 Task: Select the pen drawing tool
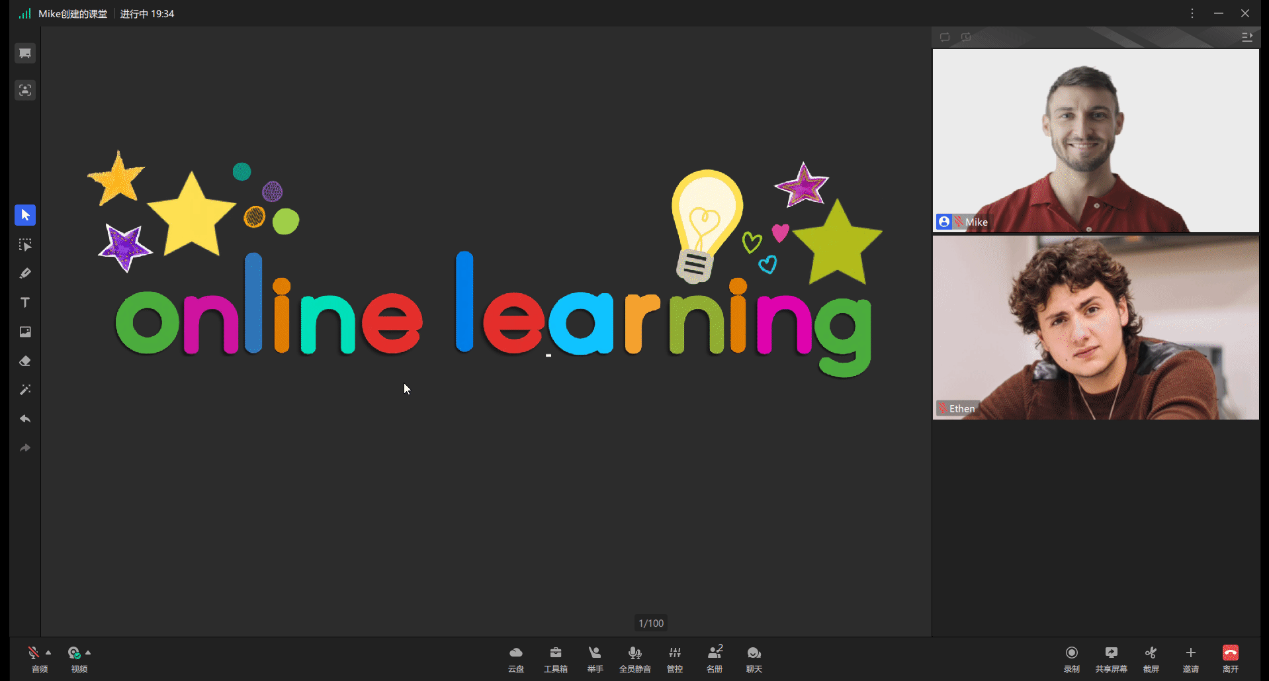(25, 273)
